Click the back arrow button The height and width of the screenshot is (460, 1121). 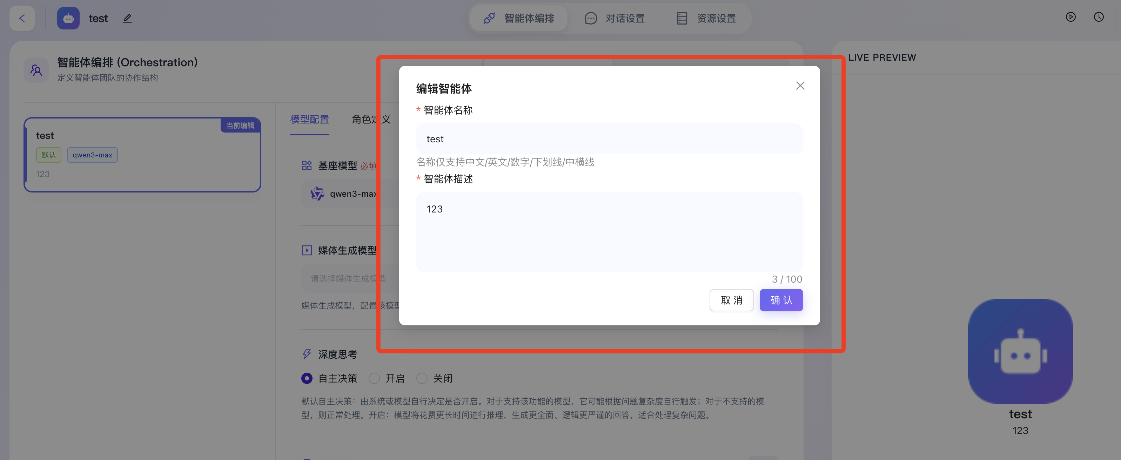point(22,18)
